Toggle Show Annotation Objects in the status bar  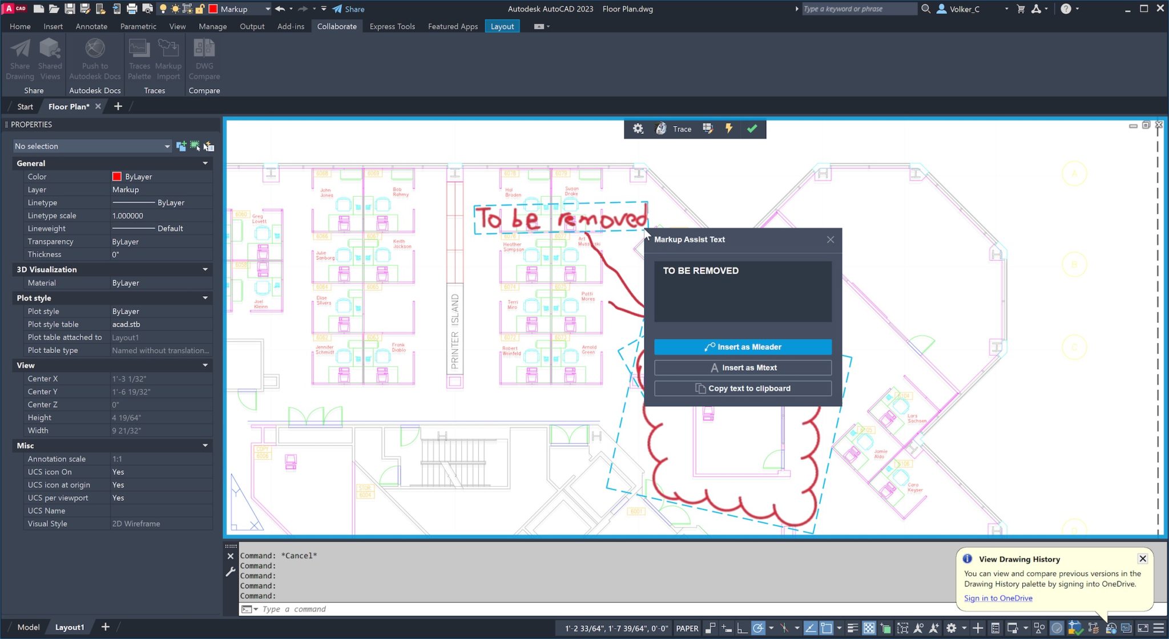(919, 628)
